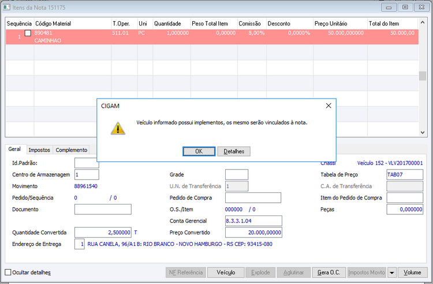This screenshot has height=284, width=433.
Task: Click the Preço Convertido field
Action: [x=253, y=233]
